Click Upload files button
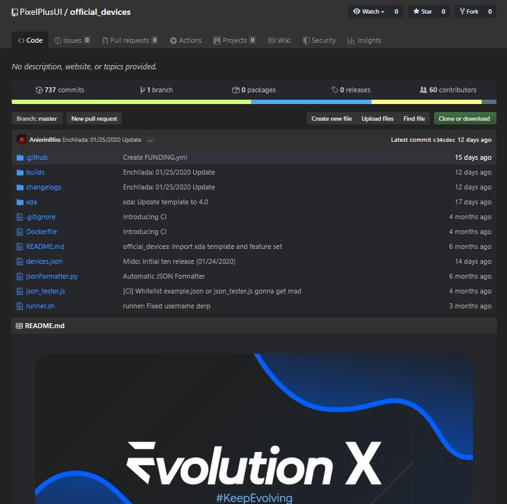 [x=377, y=119]
